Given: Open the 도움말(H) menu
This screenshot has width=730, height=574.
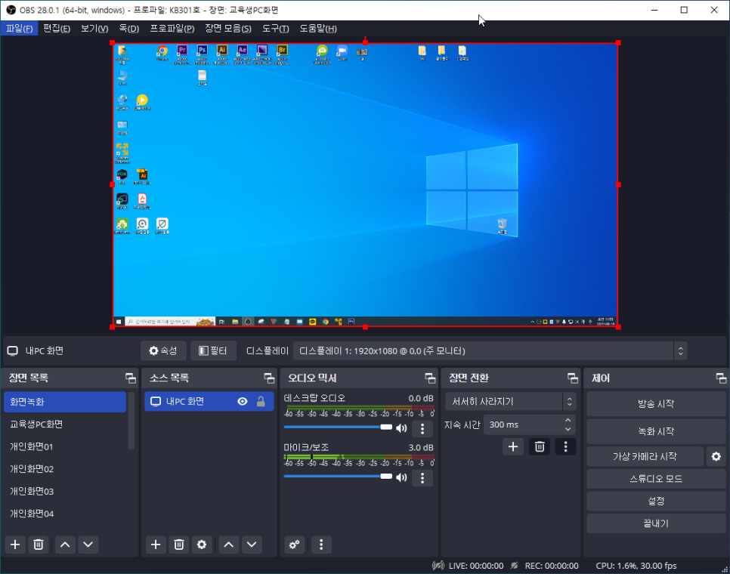Looking at the screenshot, I should coord(318,29).
